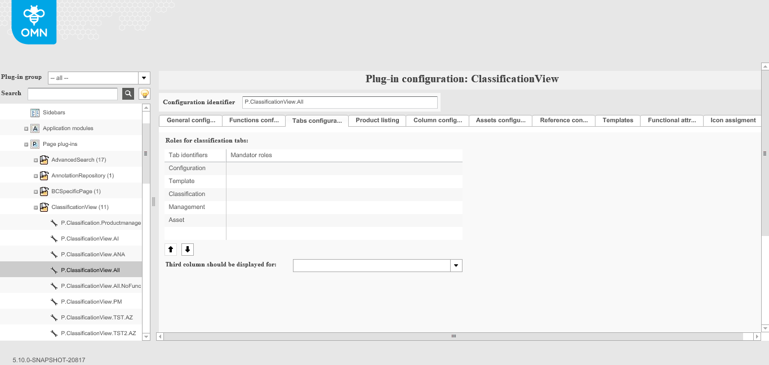Select the Sidebars entry icon
Screen dimensions: 769x365
point(34,112)
